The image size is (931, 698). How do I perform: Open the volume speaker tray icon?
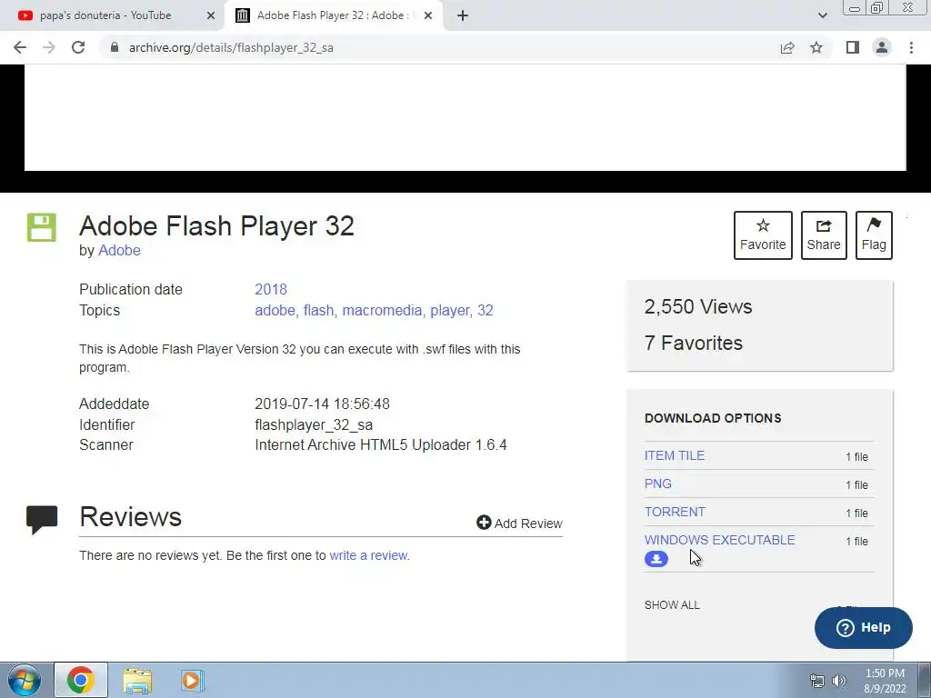point(839,681)
